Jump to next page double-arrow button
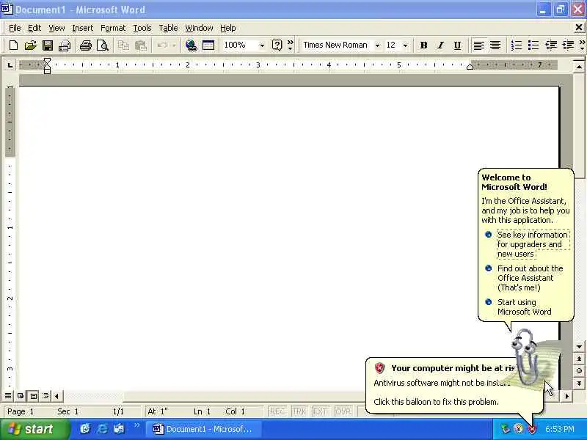The width and height of the screenshot is (587, 440). tap(579, 383)
